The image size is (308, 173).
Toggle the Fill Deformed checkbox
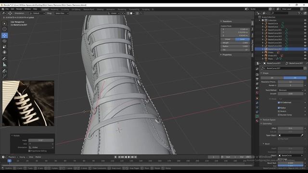(x=279, y=102)
